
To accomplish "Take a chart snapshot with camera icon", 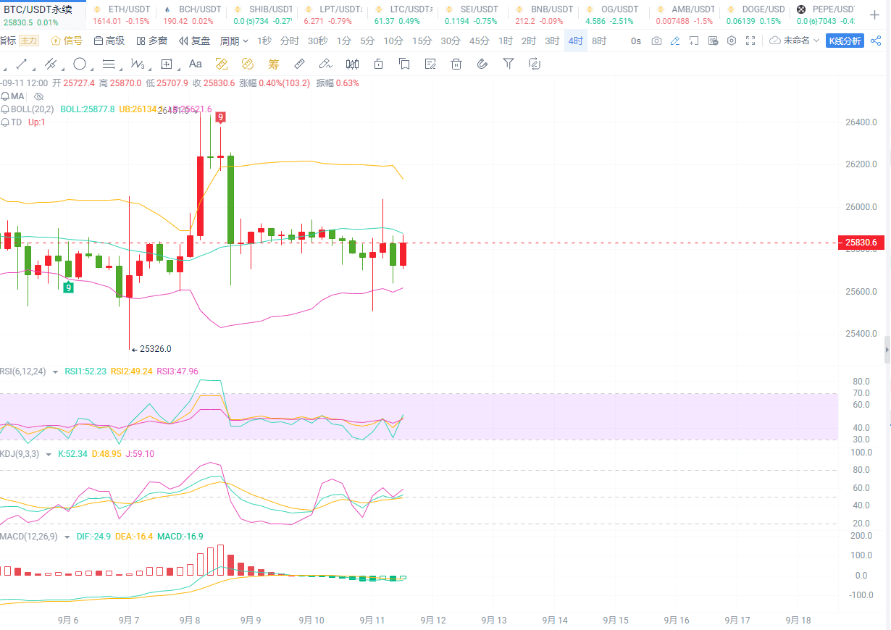I will pos(656,41).
